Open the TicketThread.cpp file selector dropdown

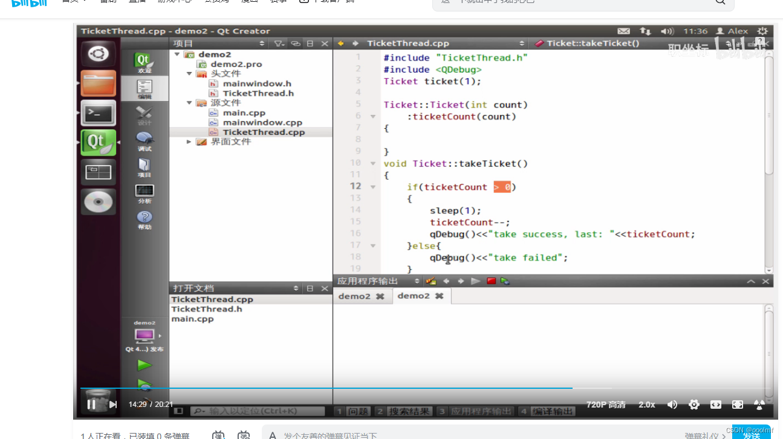tap(522, 44)
